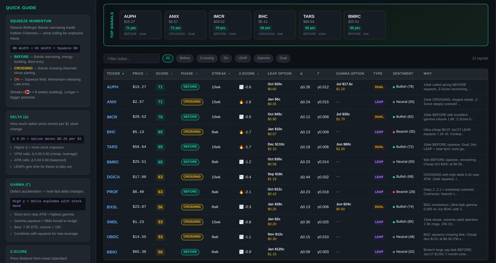Viewport: 496px width, 263px height.
Task: Click the Δ0.44 delta value for DGICA
Action: (305, 177)
